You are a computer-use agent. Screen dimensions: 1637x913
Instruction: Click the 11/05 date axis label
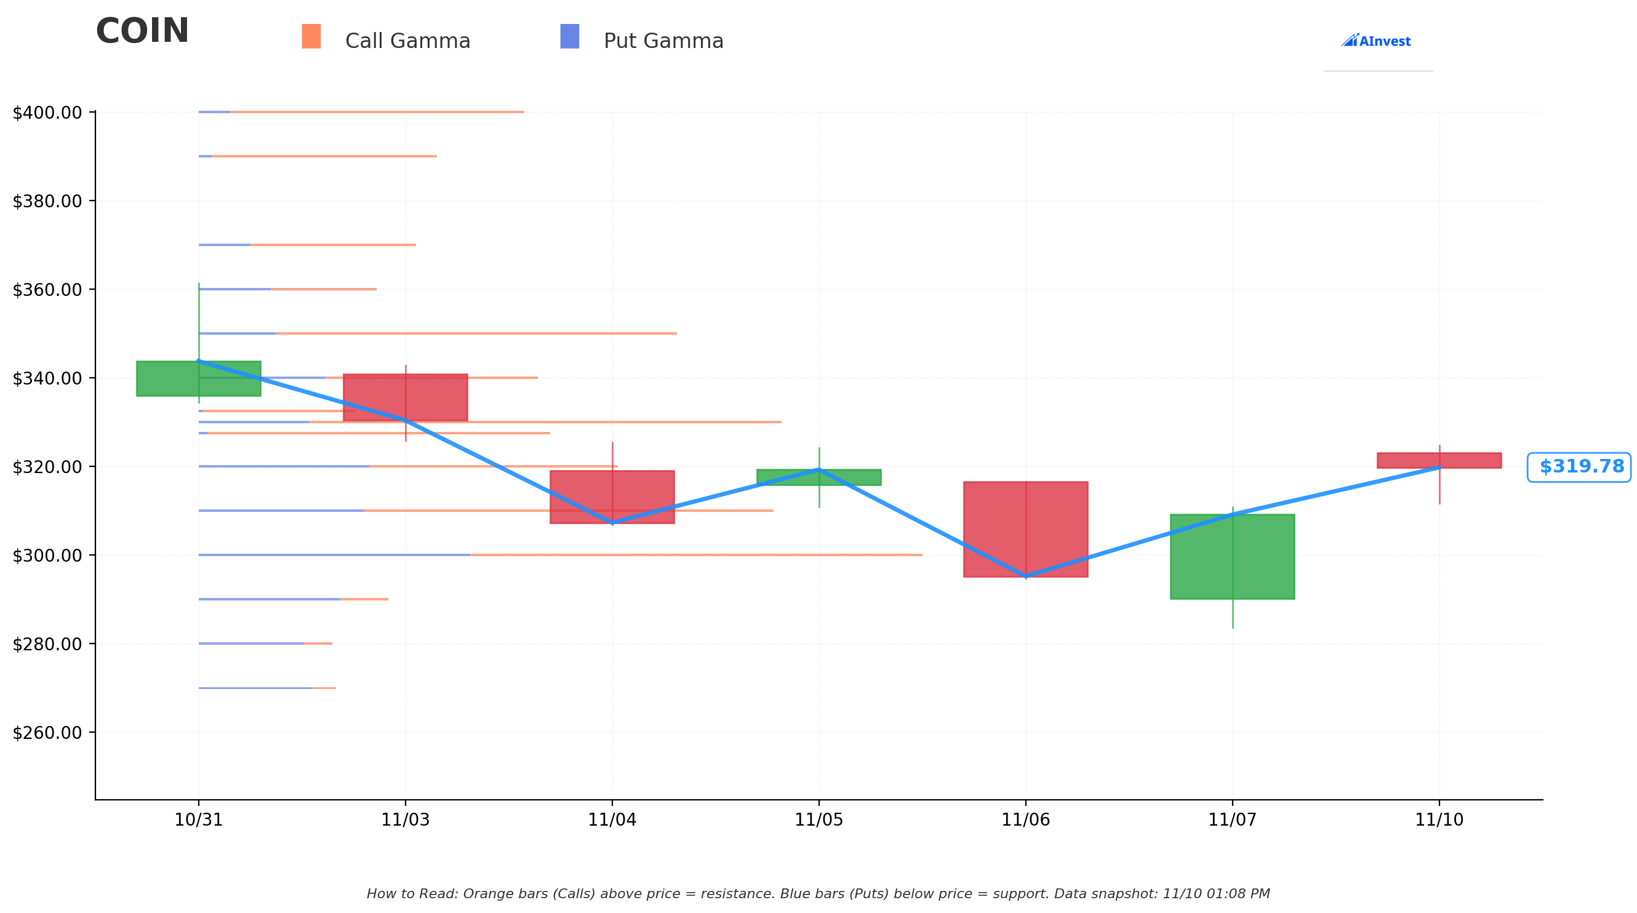(818, 820)
